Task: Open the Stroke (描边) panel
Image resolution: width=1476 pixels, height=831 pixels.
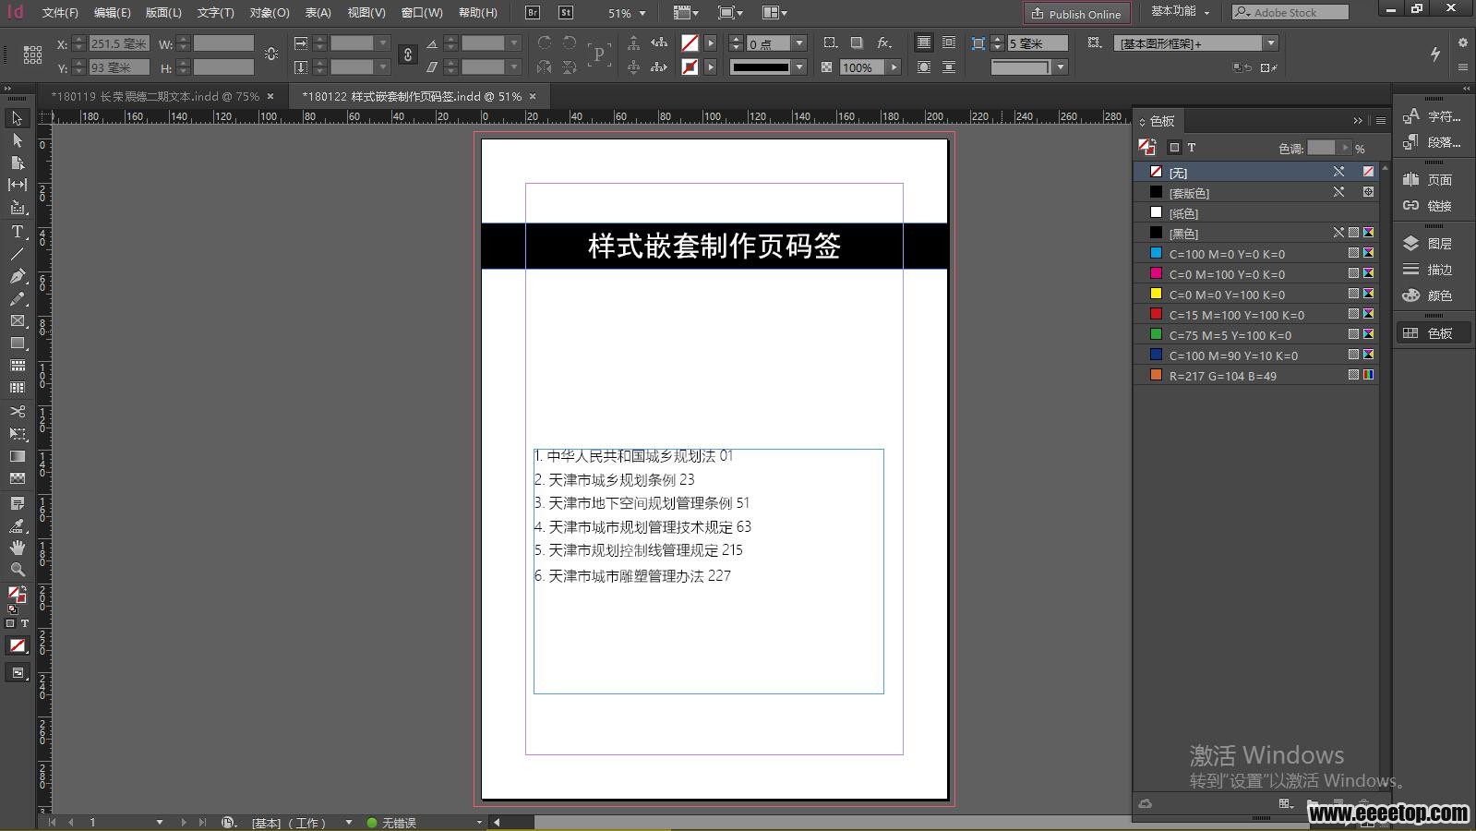Action: click(x=1432, y=270)
